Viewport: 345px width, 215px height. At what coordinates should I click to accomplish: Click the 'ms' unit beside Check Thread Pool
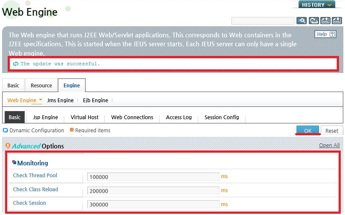pos(225,176)
